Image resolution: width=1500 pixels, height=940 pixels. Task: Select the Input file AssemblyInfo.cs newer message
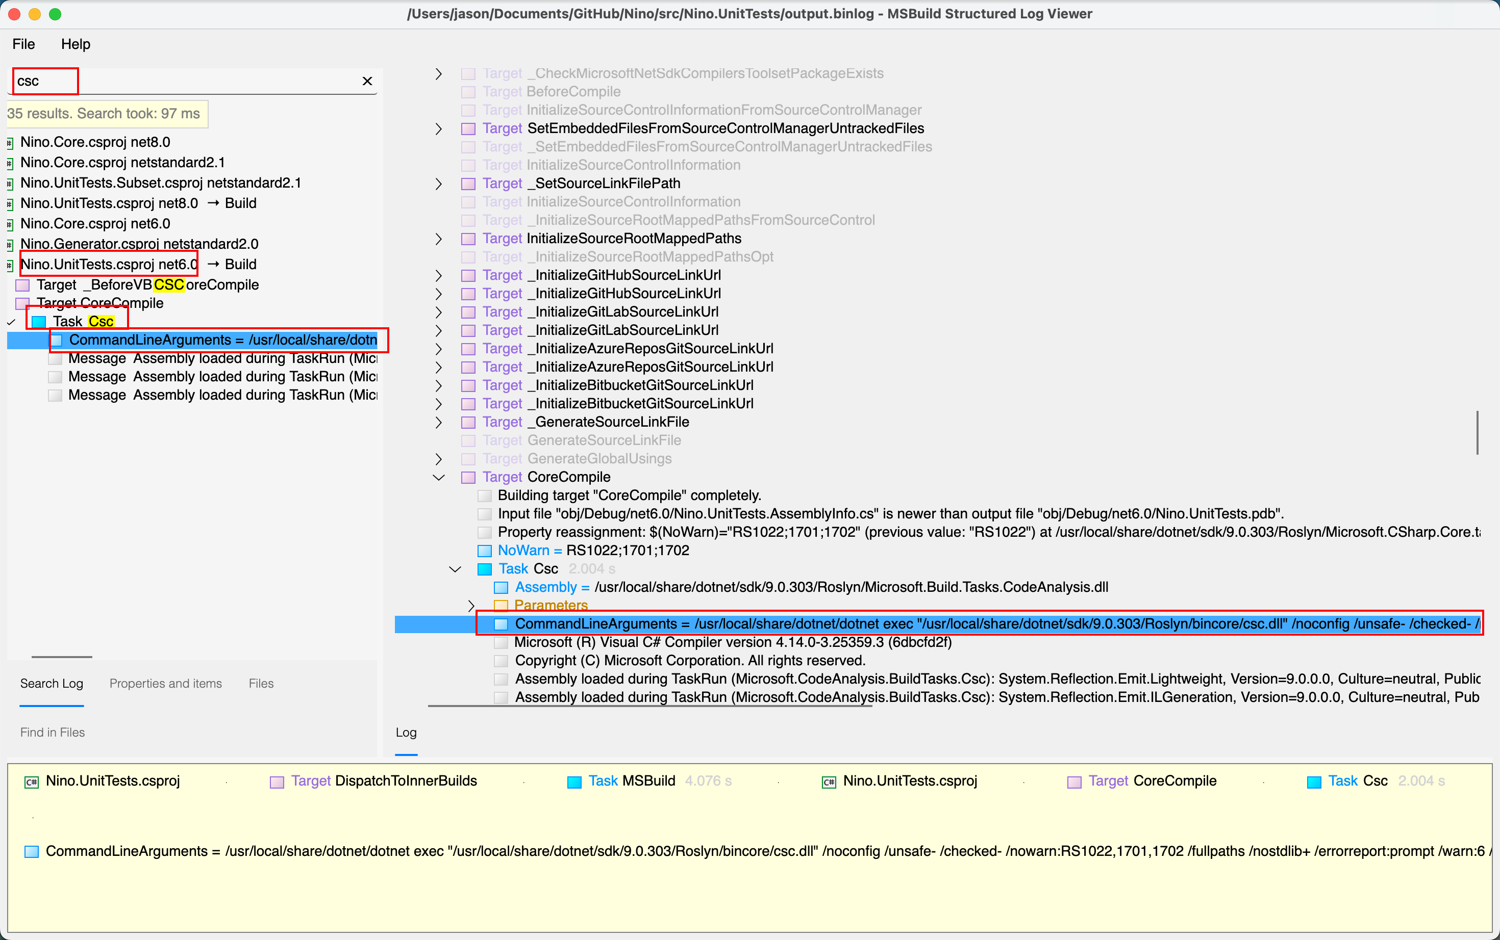pyautogui.click(x=891, y=514)
